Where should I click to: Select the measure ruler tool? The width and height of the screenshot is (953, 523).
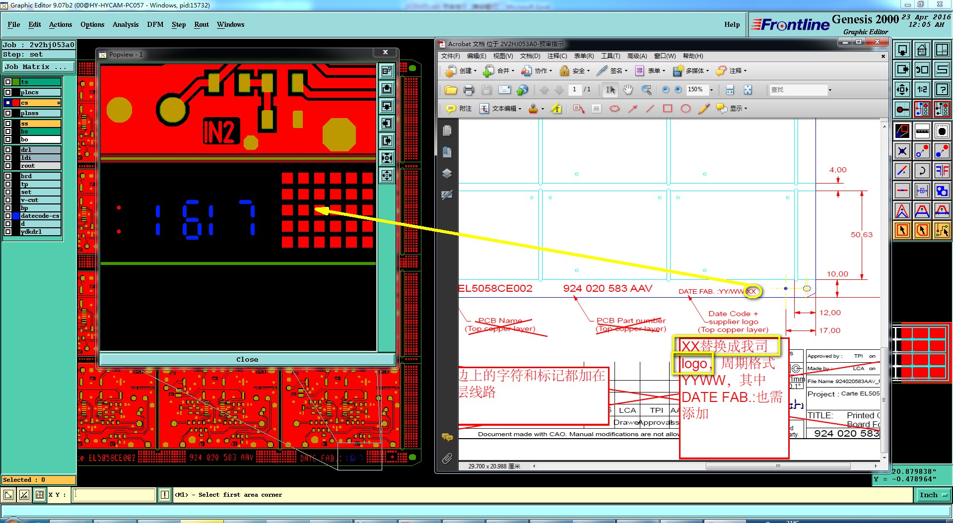click(922, 131)
